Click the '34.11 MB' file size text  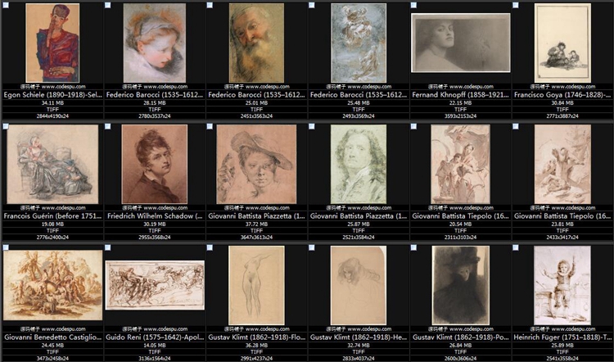click(52, 103)
